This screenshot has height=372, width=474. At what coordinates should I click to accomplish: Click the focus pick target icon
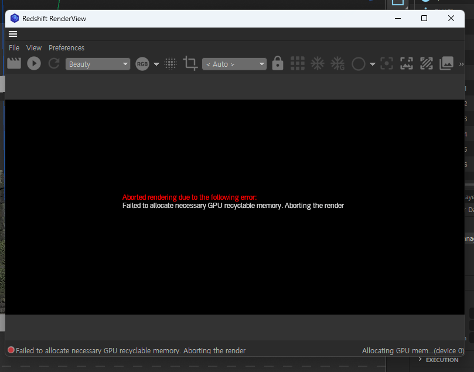click(x=387, y=63)
